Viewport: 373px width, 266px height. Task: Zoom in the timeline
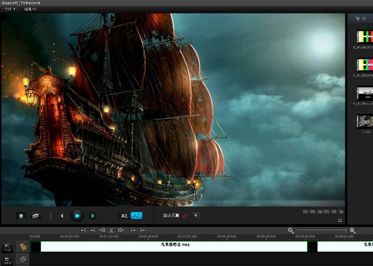(x=353, y=230)
